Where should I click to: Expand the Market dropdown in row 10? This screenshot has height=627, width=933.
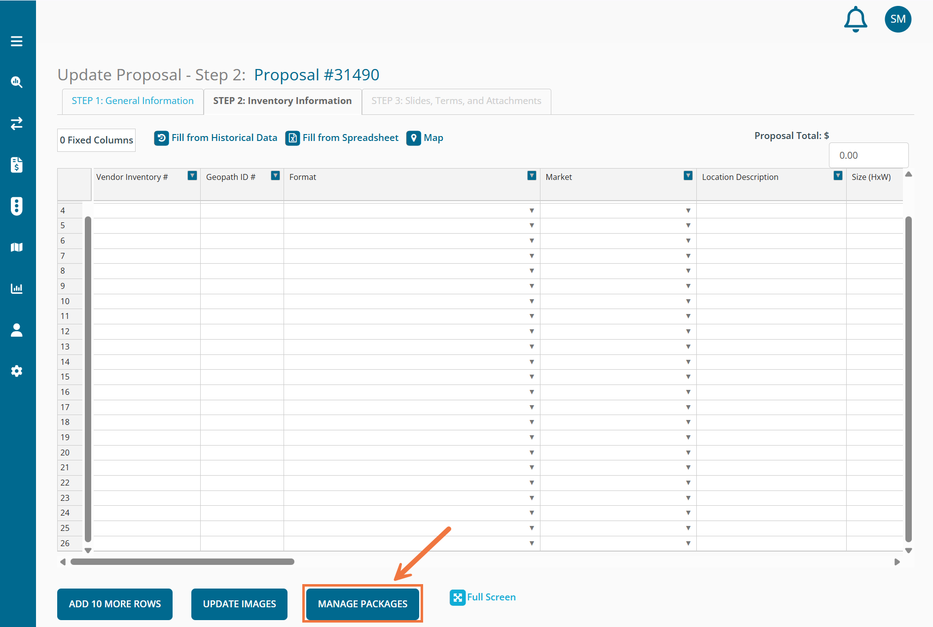coord(688,301)
